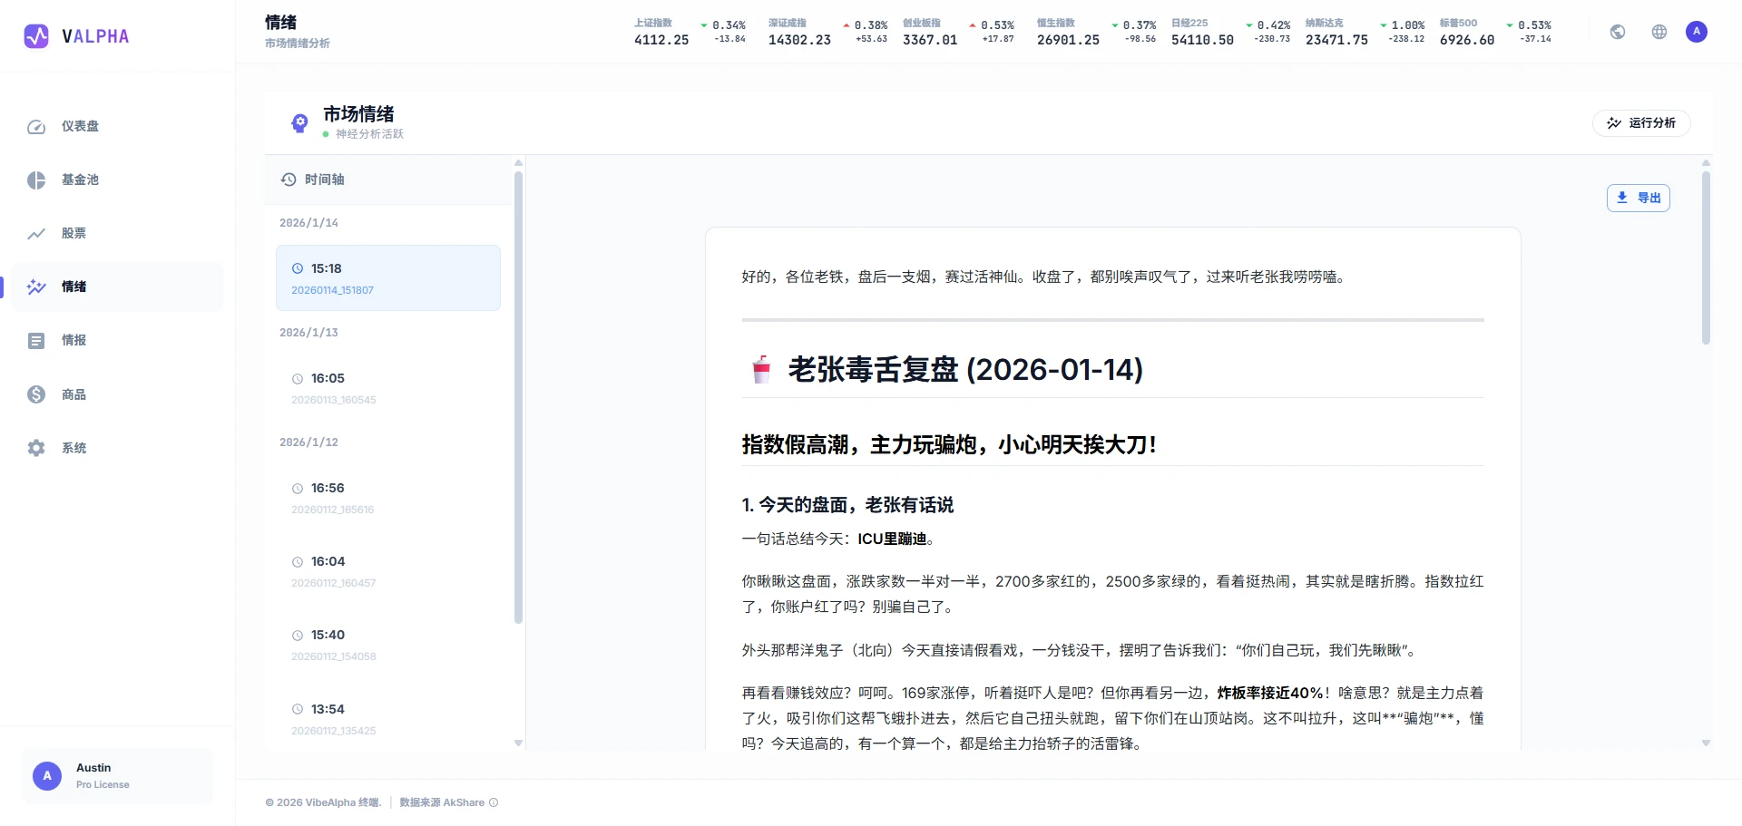Click the report scrollbar down arrow

pyautogui.click(x=1706, y=743)
